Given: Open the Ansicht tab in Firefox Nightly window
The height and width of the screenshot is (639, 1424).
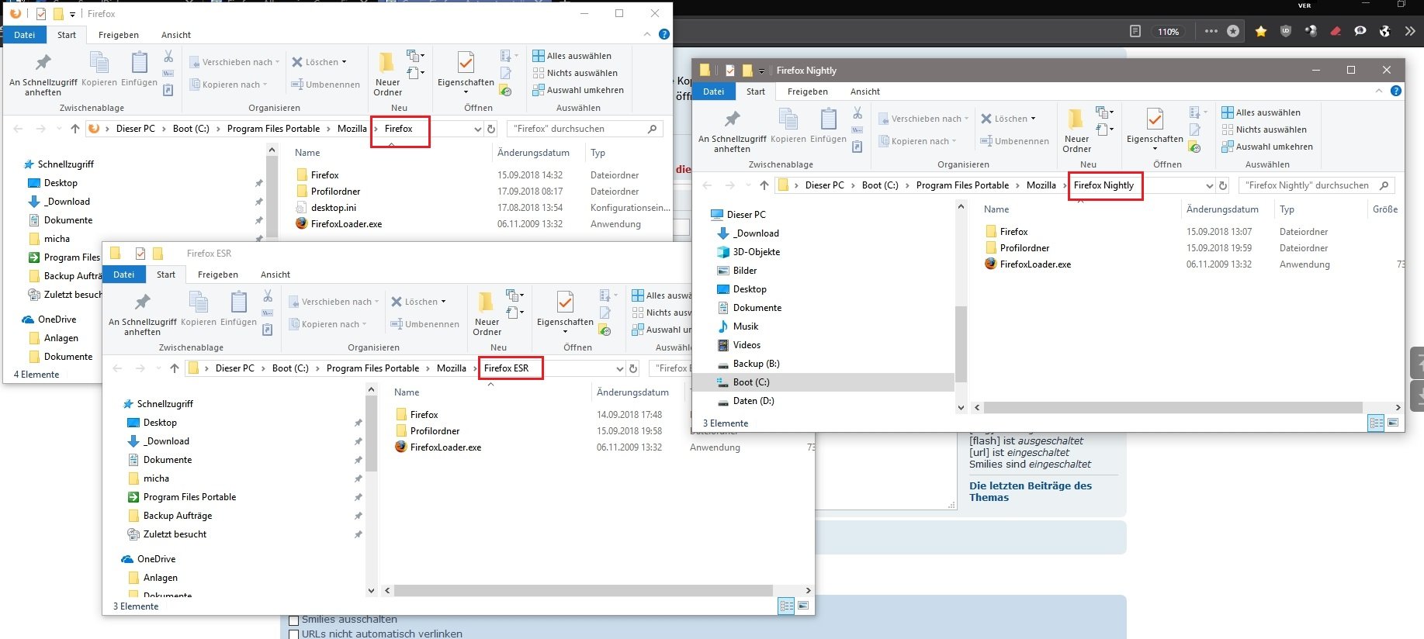Looking at the screenshot, I should coord(864,92).
